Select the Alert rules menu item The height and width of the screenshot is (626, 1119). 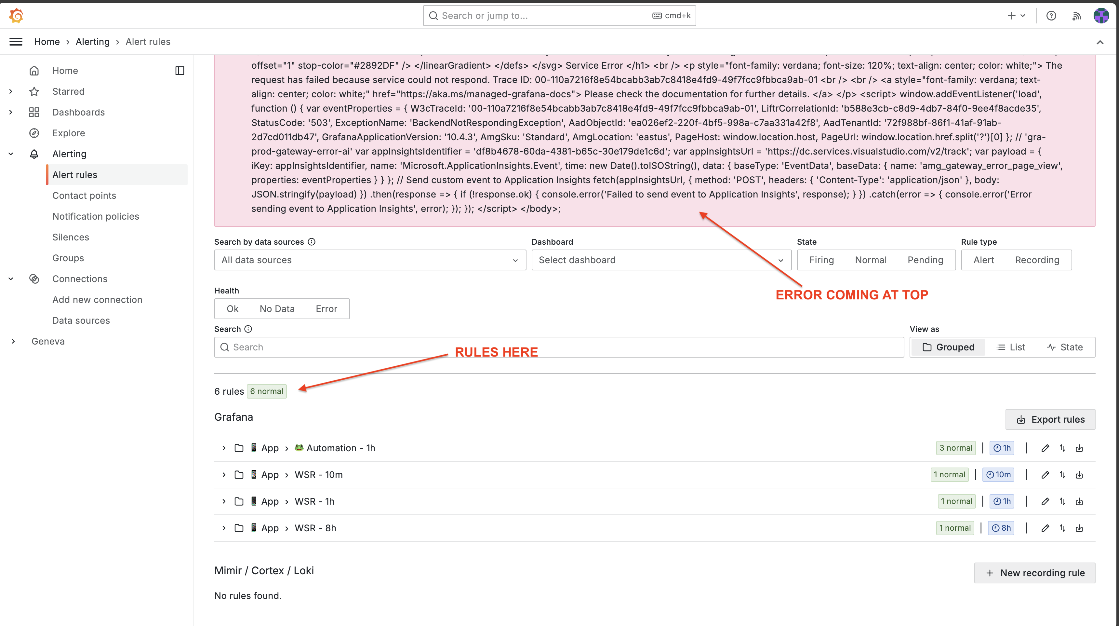click(74, 174)
